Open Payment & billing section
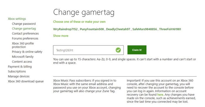This screenshot has height=107, width=205. (20, 66)
